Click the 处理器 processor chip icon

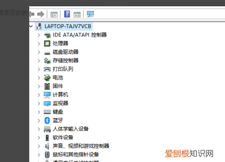(x=47, y=44)
